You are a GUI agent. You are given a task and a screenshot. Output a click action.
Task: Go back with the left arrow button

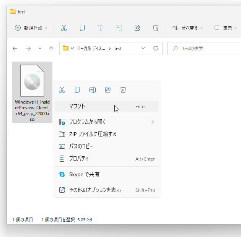point(15,49)
